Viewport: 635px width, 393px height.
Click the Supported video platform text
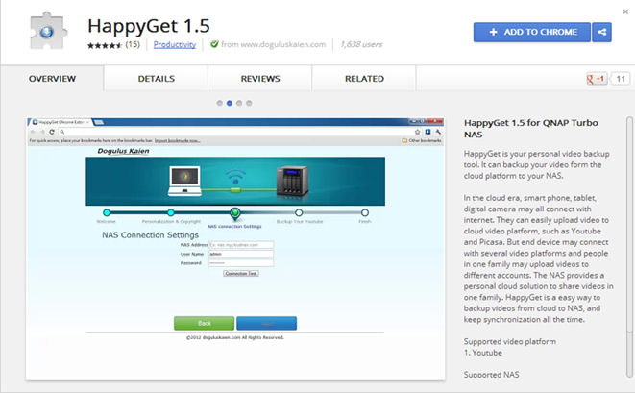(510, 341)
